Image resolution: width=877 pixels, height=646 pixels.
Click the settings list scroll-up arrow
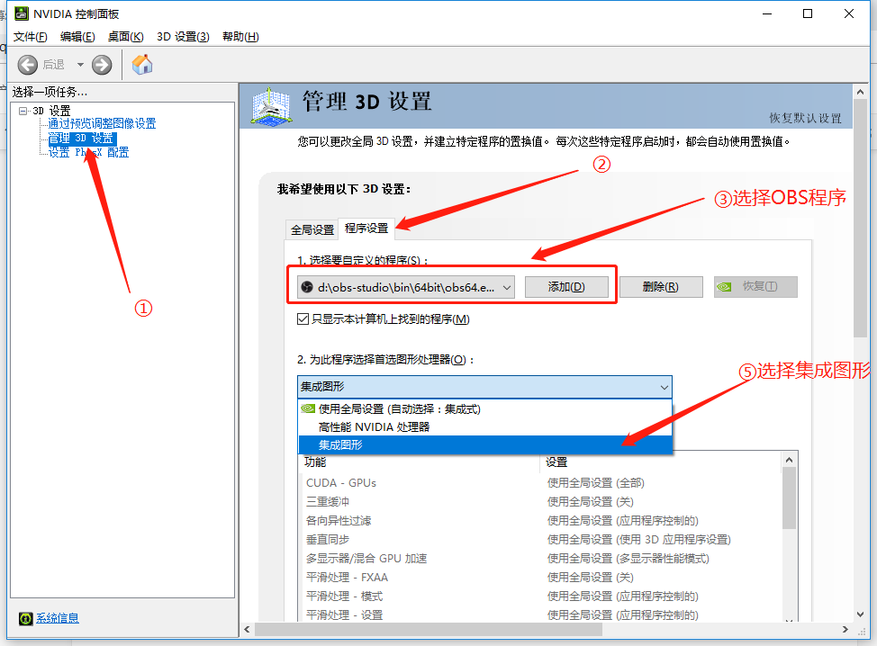coord(789,460)
